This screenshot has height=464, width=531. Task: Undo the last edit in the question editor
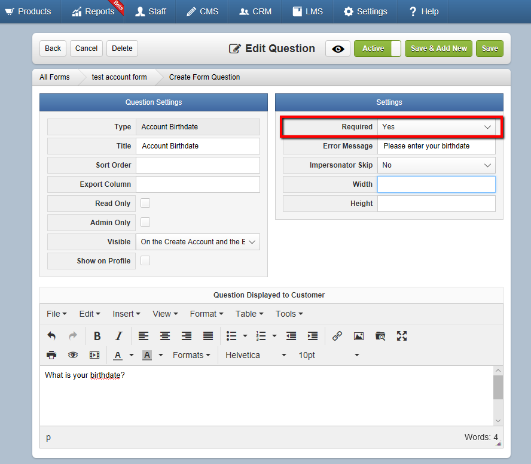[x=51, y=336]
